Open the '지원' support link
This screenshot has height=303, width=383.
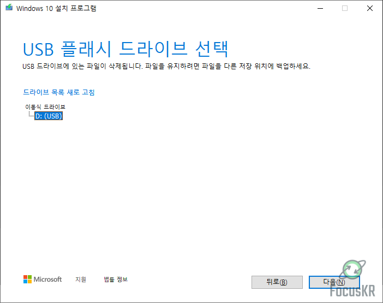coord(81,280)
